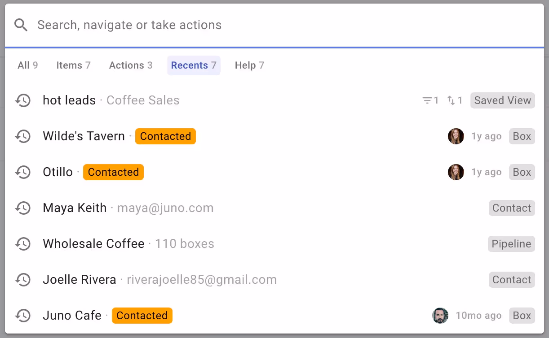Click the clock icon beside Juno Cafe
The width and height of the screenshot is (549, 338).
[x=23, y=316]
